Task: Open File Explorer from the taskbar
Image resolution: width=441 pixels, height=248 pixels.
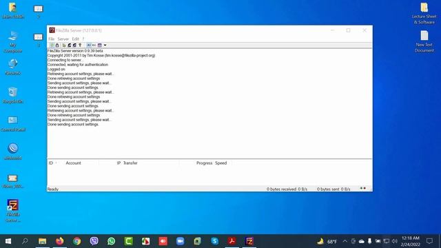Action: [43, 241]
